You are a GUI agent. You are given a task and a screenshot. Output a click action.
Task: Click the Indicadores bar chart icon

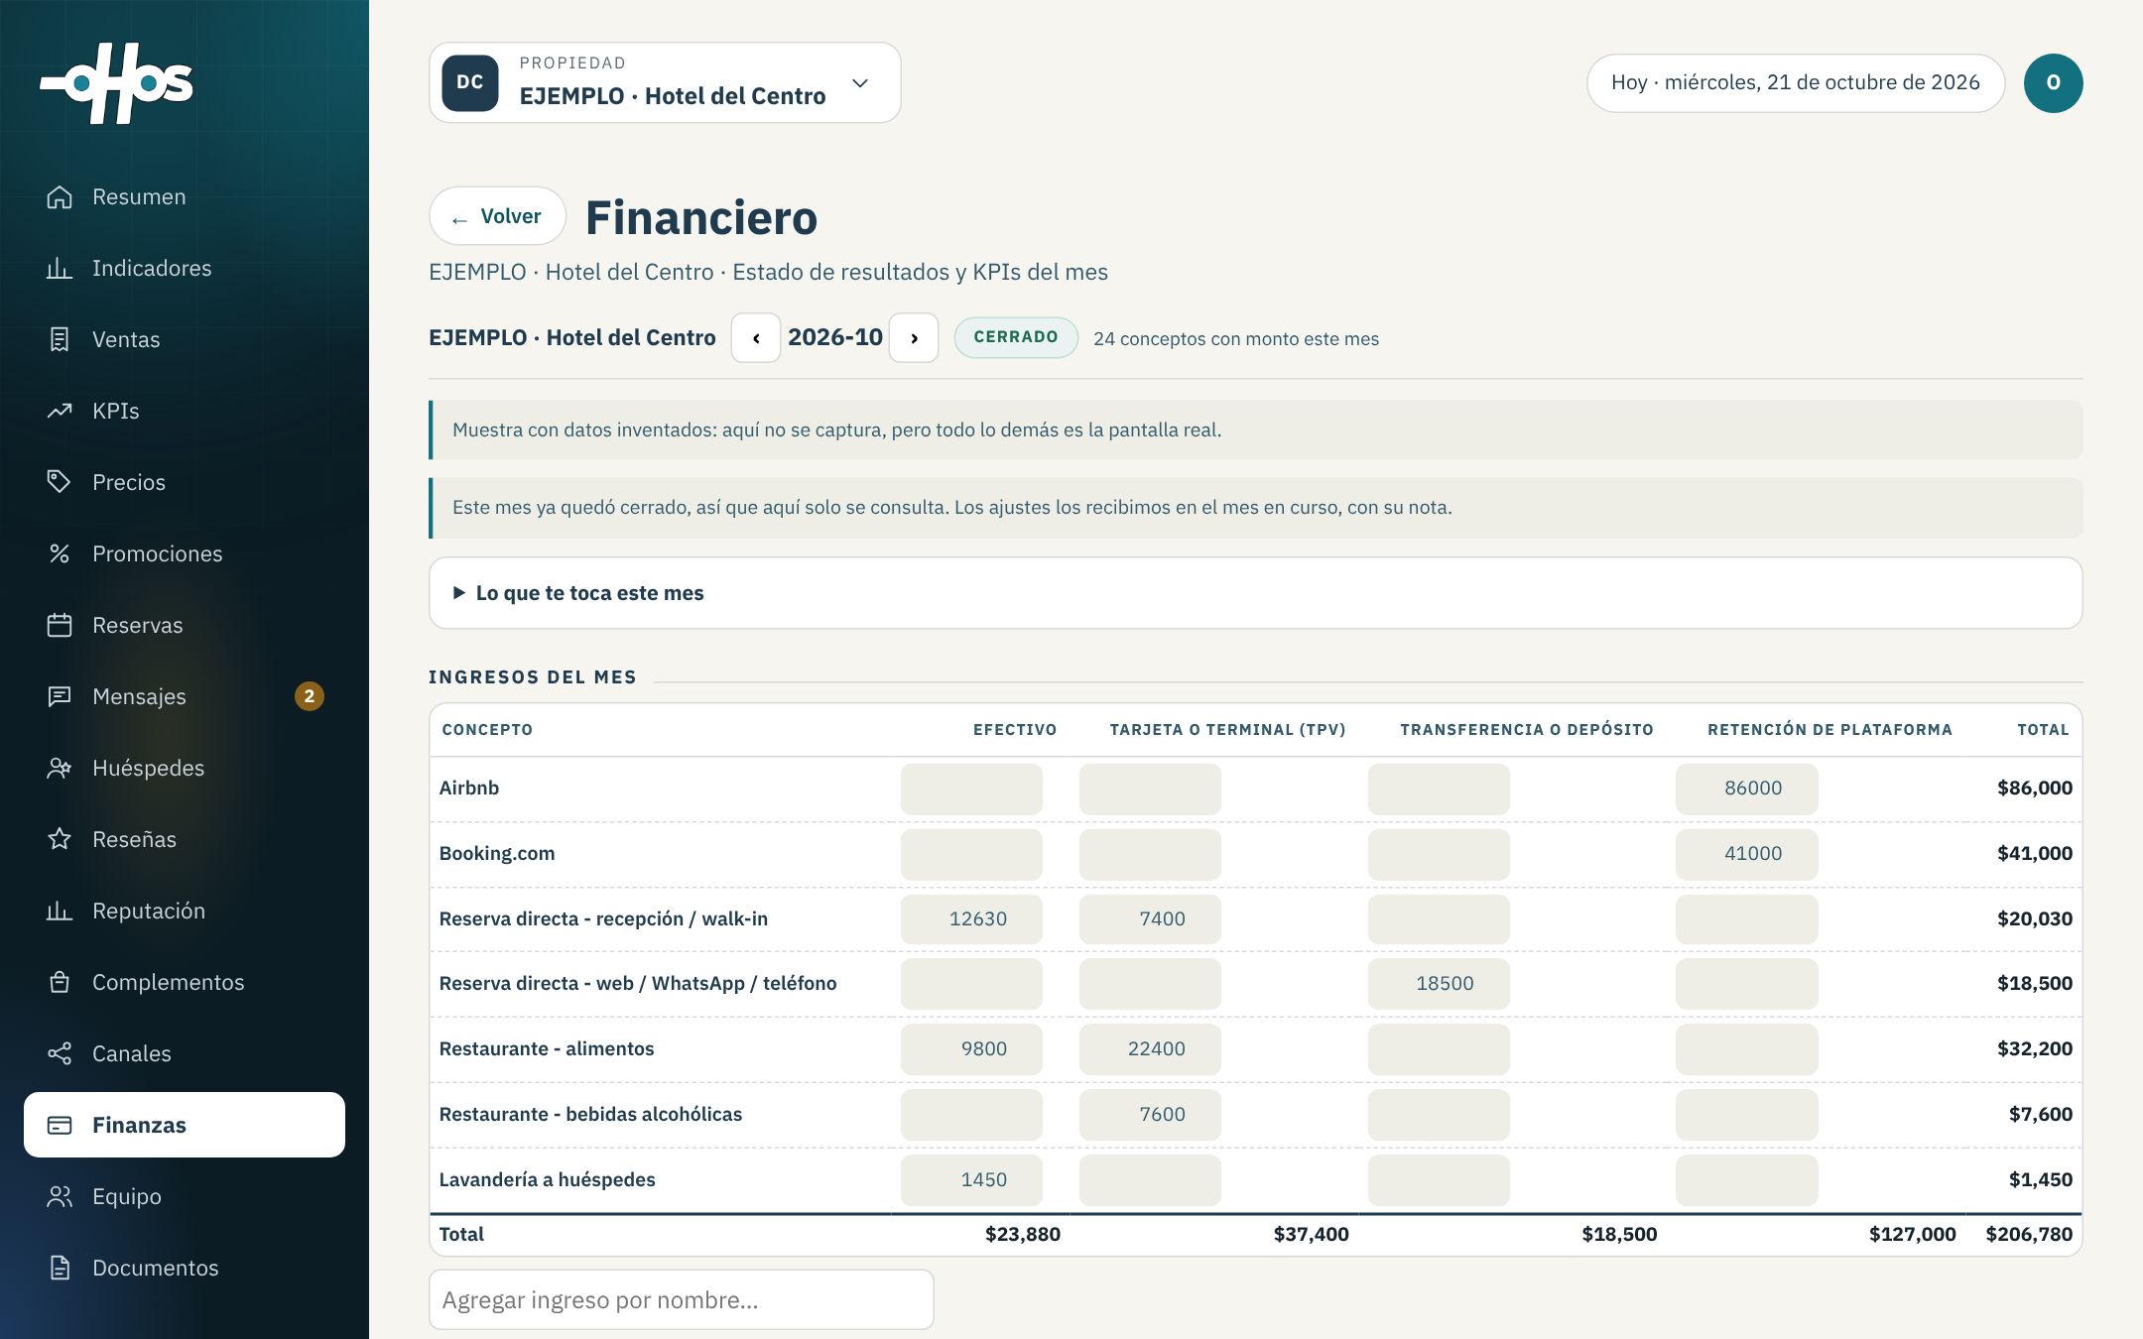click(x=60, y=268)
